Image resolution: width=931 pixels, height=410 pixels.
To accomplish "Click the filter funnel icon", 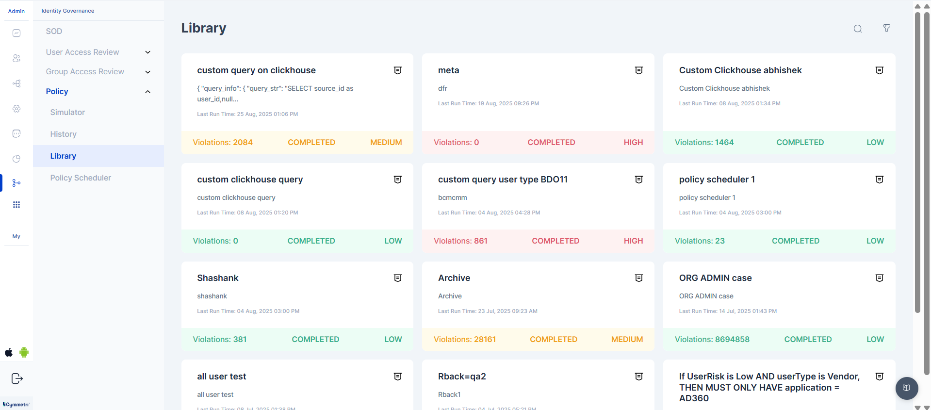I will pos(886,29).
